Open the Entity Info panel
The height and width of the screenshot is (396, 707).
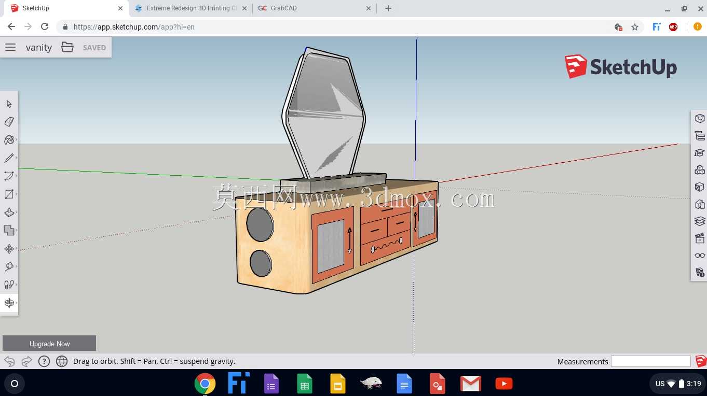pos(700,119)
